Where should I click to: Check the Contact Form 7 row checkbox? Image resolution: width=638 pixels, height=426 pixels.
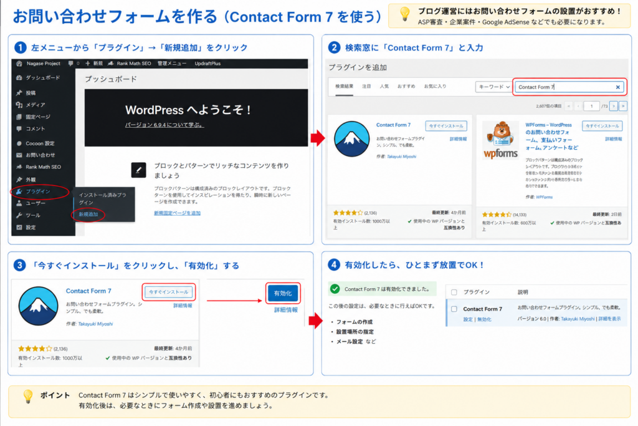coord(454,309)
